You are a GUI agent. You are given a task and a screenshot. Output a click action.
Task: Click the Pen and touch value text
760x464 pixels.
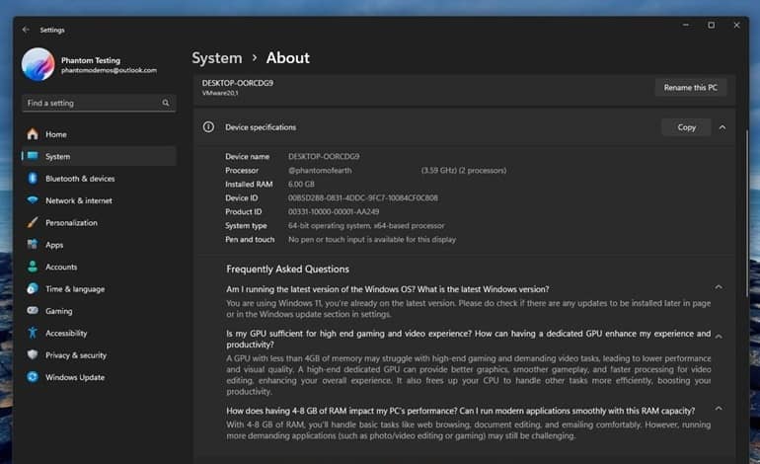click(x=372, y=240)
